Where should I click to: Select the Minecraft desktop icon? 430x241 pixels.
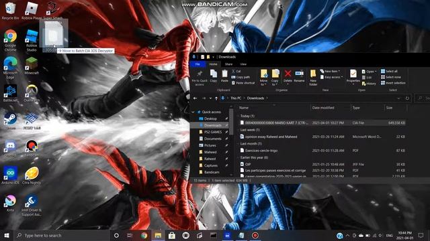[x=32, y=66]
